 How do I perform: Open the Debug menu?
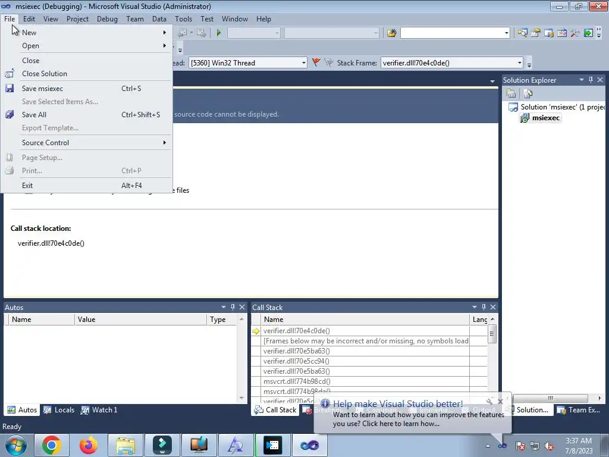tap(107, 18)
